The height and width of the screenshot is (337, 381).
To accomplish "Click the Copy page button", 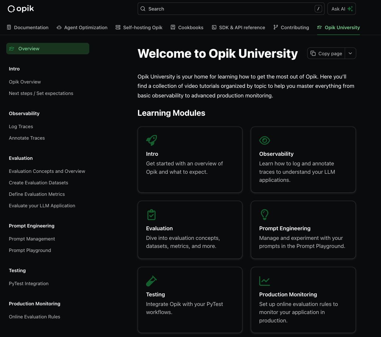I will pos(326,53).
